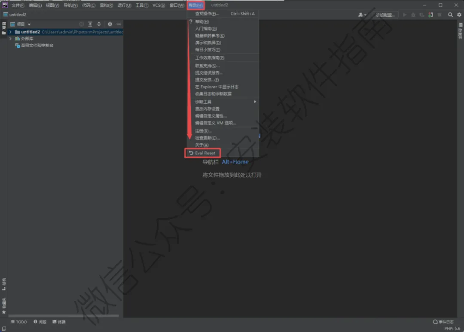Click the Run play icon
This screenshot has height=332, width=464.
(x=405, y=15)
